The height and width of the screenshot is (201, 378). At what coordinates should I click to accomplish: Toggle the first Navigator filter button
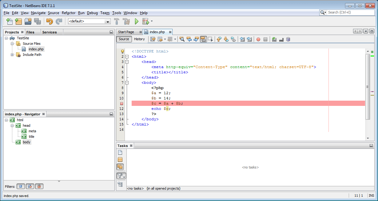pyautogui.click(x=21, y=186)
